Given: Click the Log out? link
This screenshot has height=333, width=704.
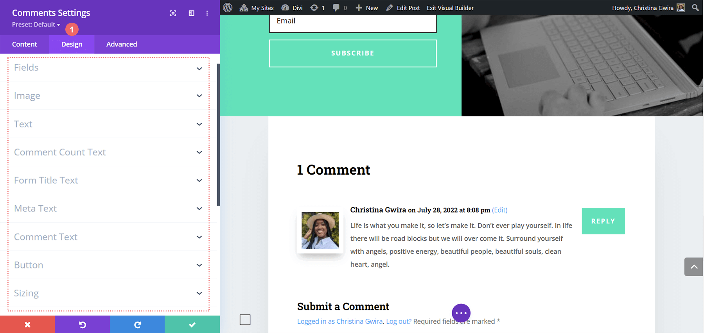Looking at the screenshot, I should point(399,321).
